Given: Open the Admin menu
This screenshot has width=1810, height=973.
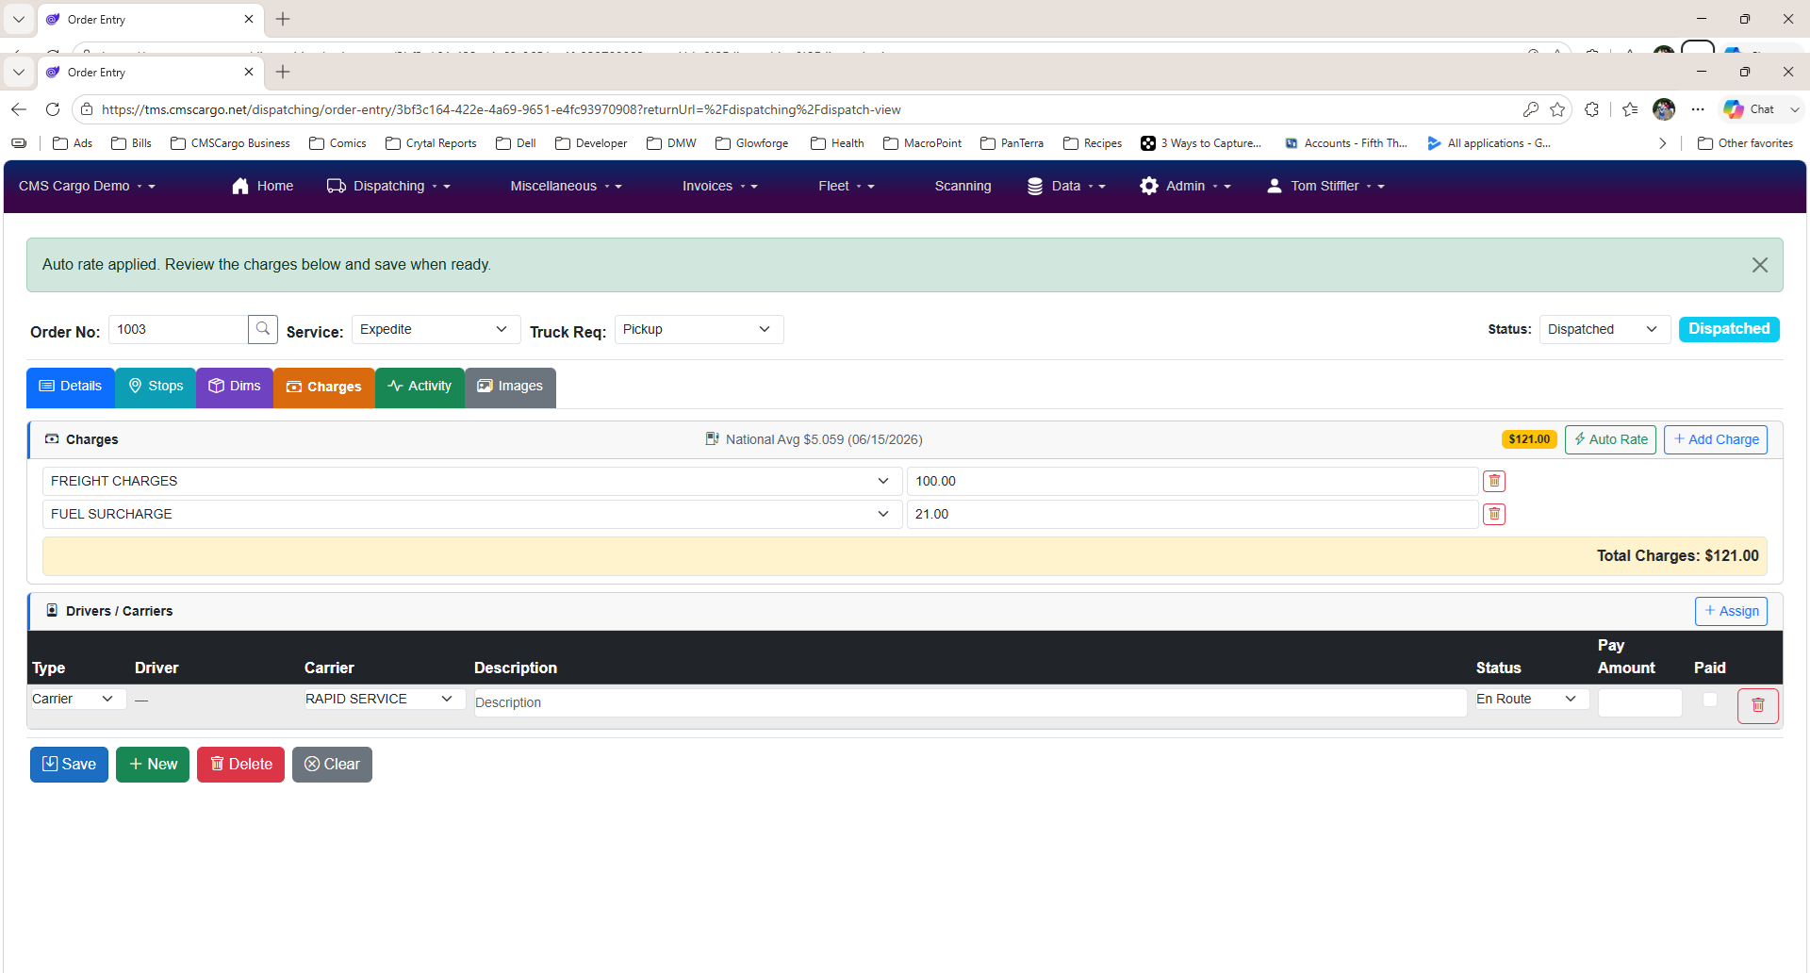Looking at the screenshot, I should (x=1185, y=186).
